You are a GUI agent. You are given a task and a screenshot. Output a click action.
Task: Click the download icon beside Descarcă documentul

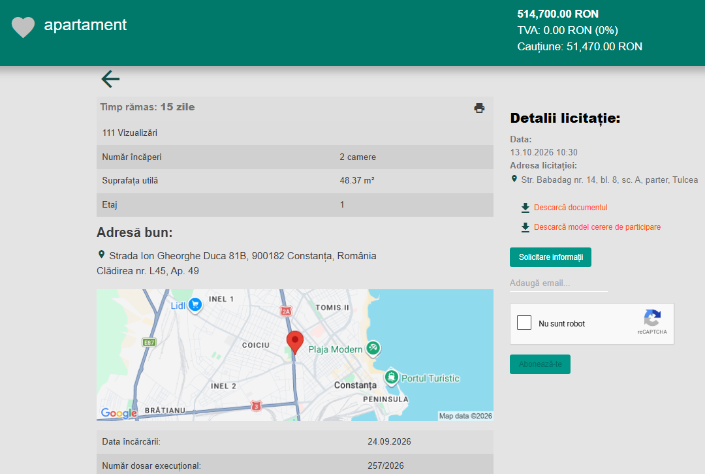525,208
